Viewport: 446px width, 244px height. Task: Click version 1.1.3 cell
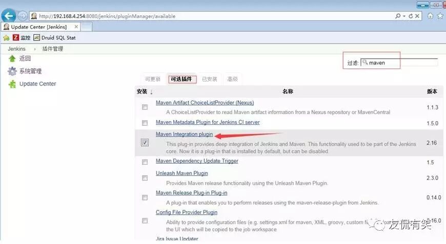[x=432, y=107]
